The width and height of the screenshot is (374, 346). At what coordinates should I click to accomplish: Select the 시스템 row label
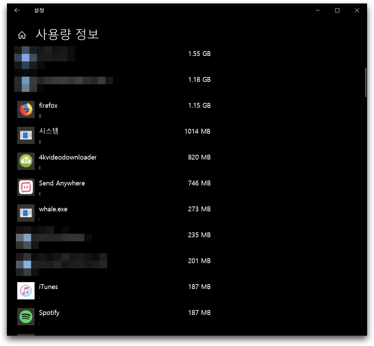49,131
